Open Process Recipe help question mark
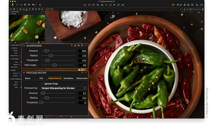 coord(82,73)
